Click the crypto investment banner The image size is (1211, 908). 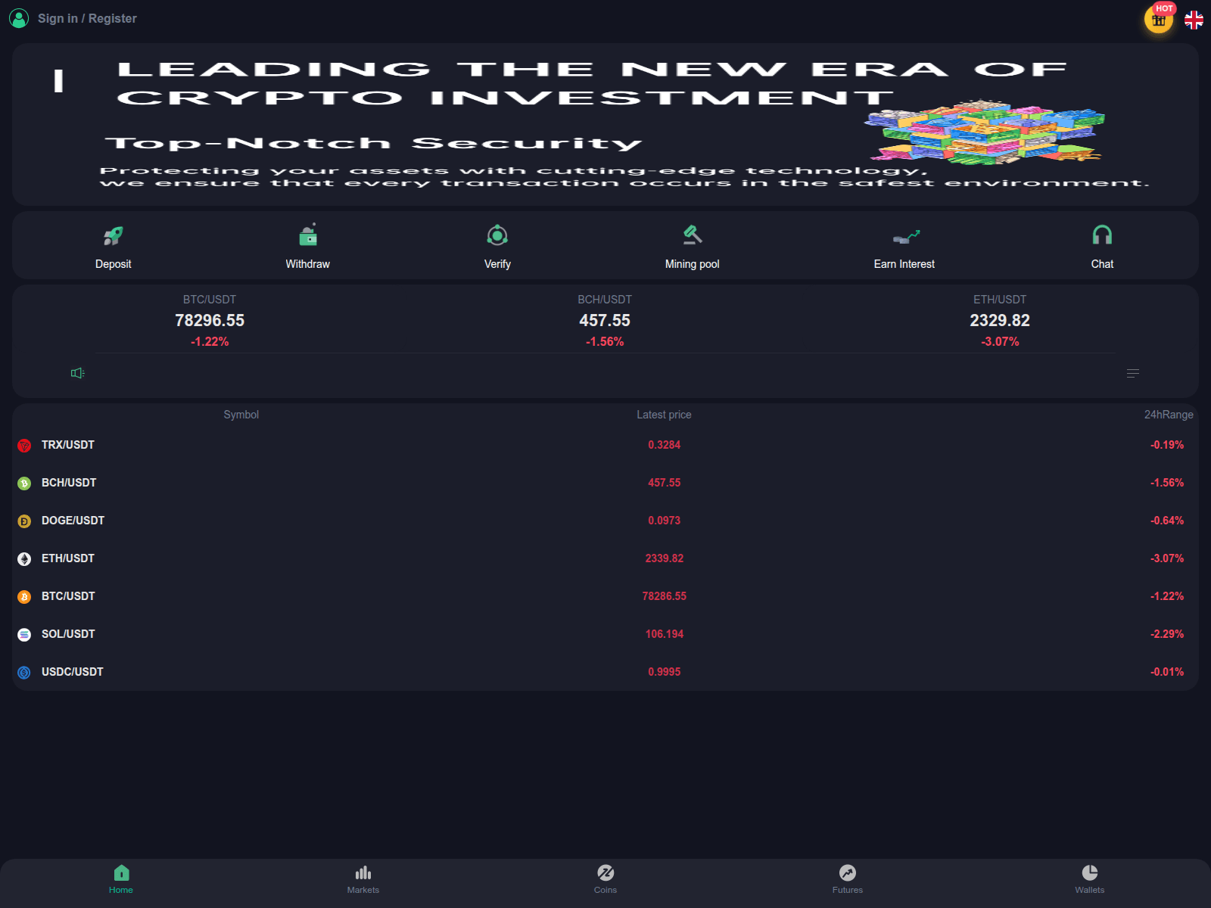click(605, 124)
